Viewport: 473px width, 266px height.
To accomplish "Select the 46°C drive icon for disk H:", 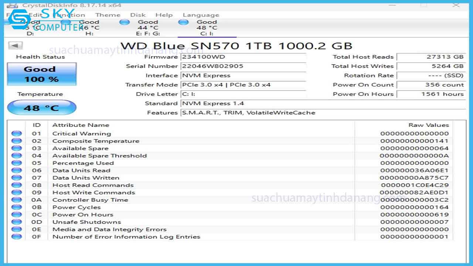I will coord(66,23).
